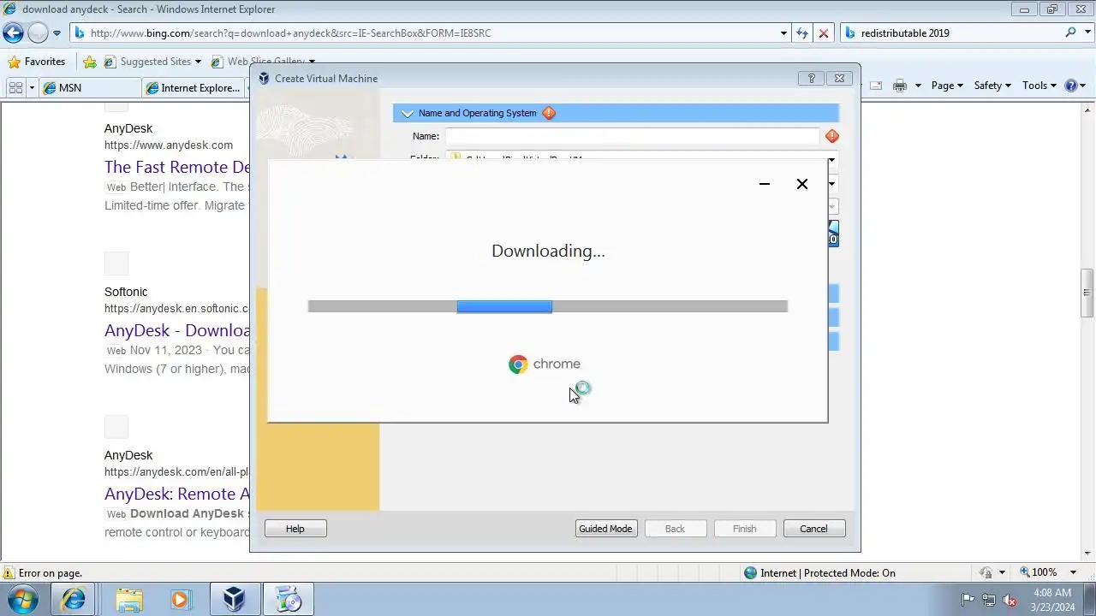Click the VirtualBox taskbar icon
The image size is (1096, 616).
(x=234, y=600)
